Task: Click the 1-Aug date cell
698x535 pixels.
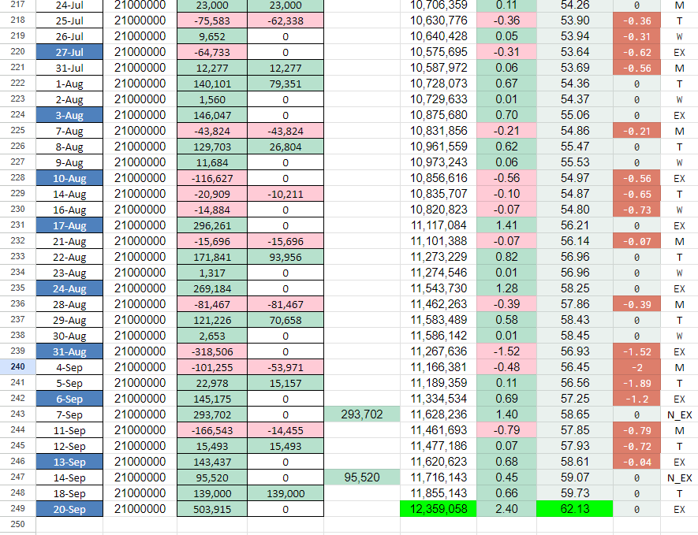Action: (69, 84)
